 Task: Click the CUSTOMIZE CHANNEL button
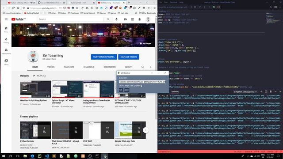click(x=104, y=57)
